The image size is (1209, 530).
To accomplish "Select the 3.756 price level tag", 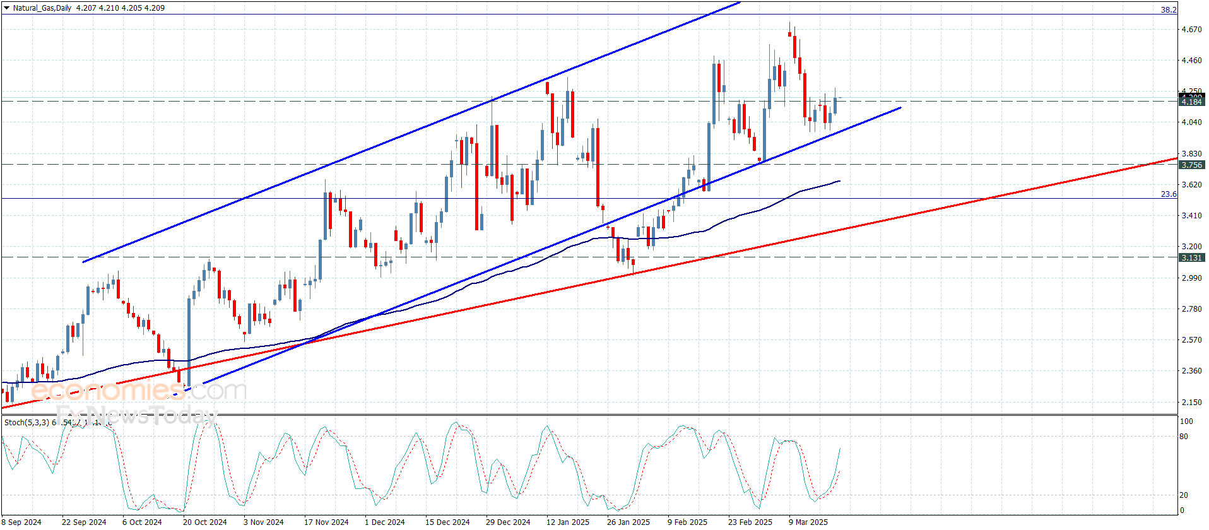I will click(1191, 165).
